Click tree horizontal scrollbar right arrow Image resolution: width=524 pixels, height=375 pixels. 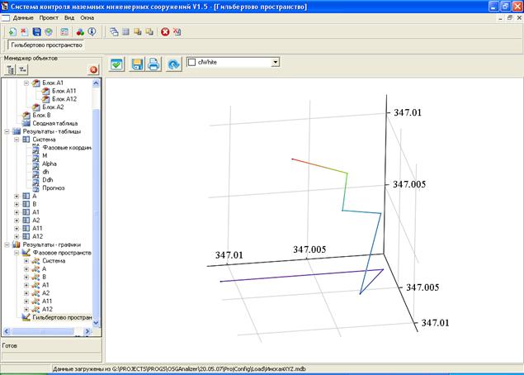pyautogui.click(x=87, y=331)
